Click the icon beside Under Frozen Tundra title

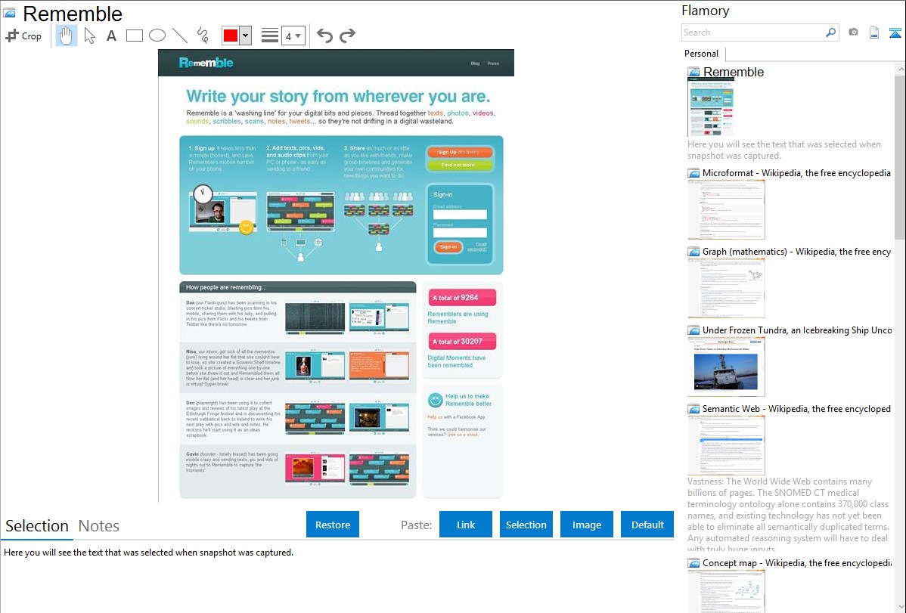click(693, 330)
